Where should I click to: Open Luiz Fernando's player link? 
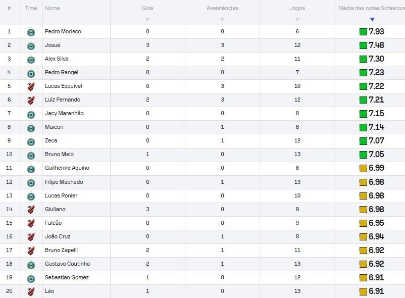(63, 100)
